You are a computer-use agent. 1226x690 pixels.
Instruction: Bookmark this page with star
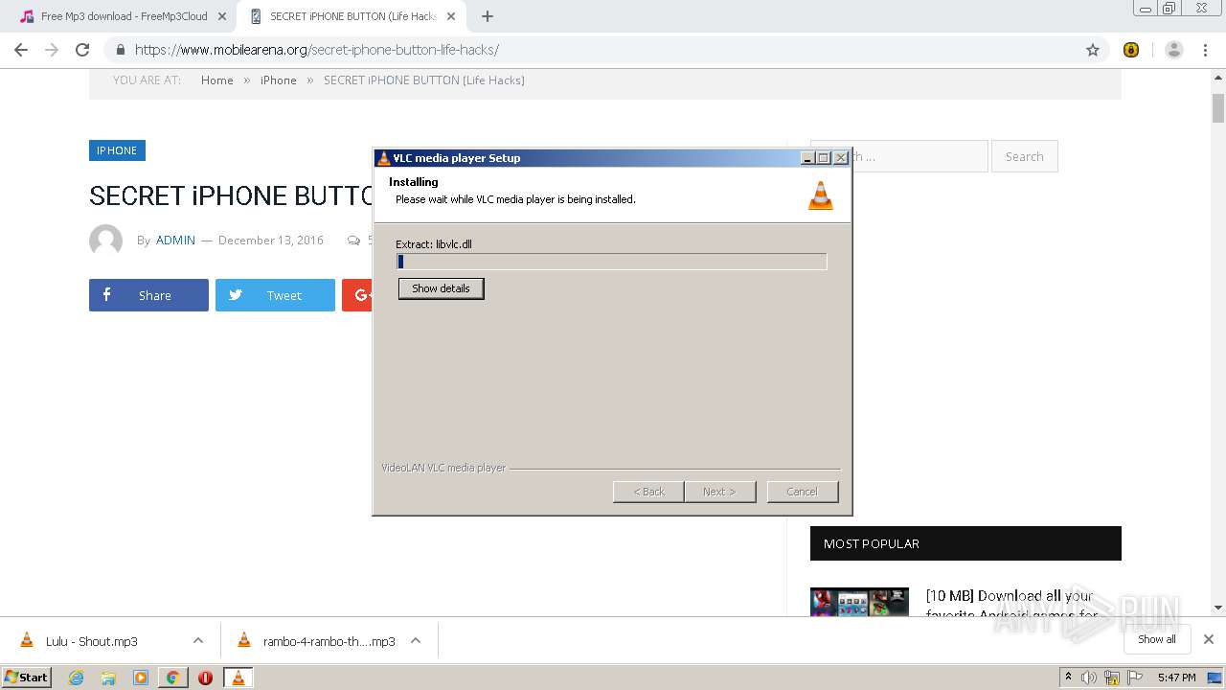click(x=1093, y=50)
